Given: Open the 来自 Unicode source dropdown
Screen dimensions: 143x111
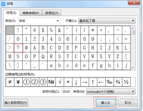Looking at the screenshot, I should point(111,91).
